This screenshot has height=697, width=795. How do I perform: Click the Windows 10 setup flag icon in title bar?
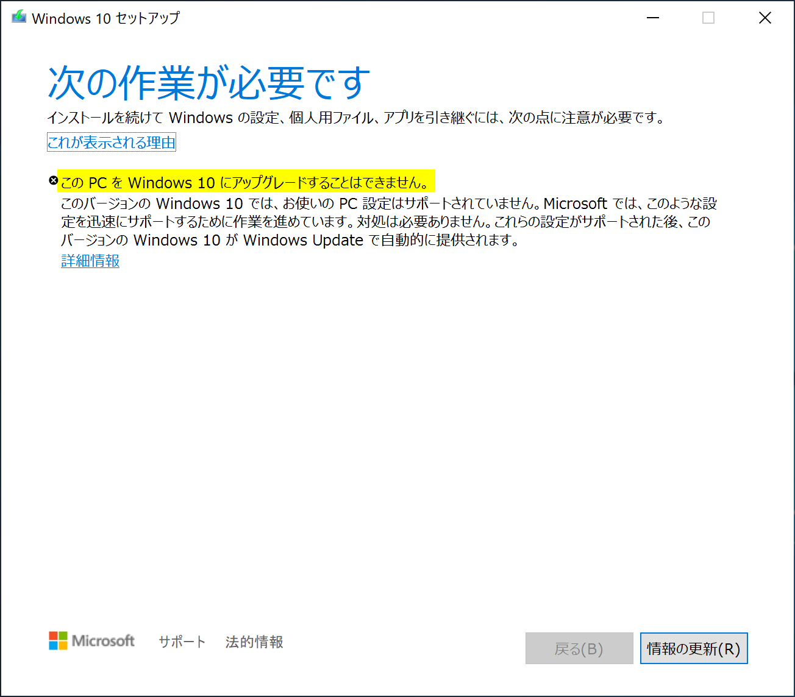[18, 17]
